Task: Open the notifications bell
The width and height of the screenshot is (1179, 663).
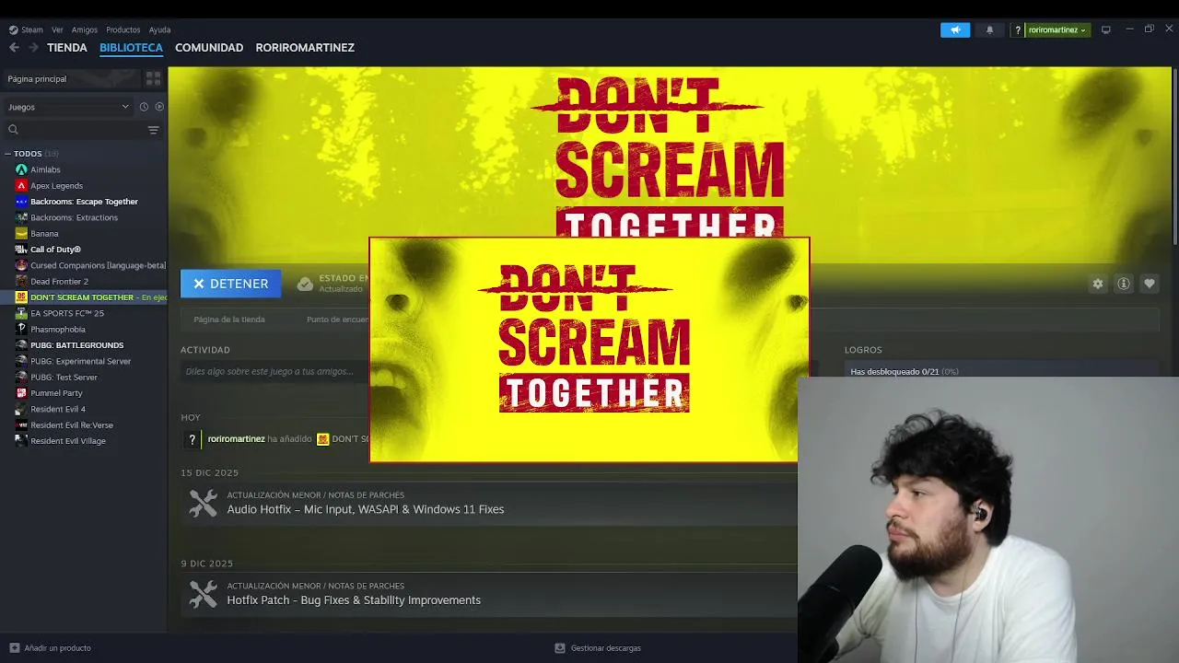Action: point(990,29)
